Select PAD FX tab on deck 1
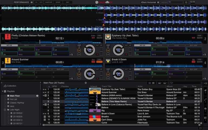Viewport: 208px width, 130px height. 26,45
